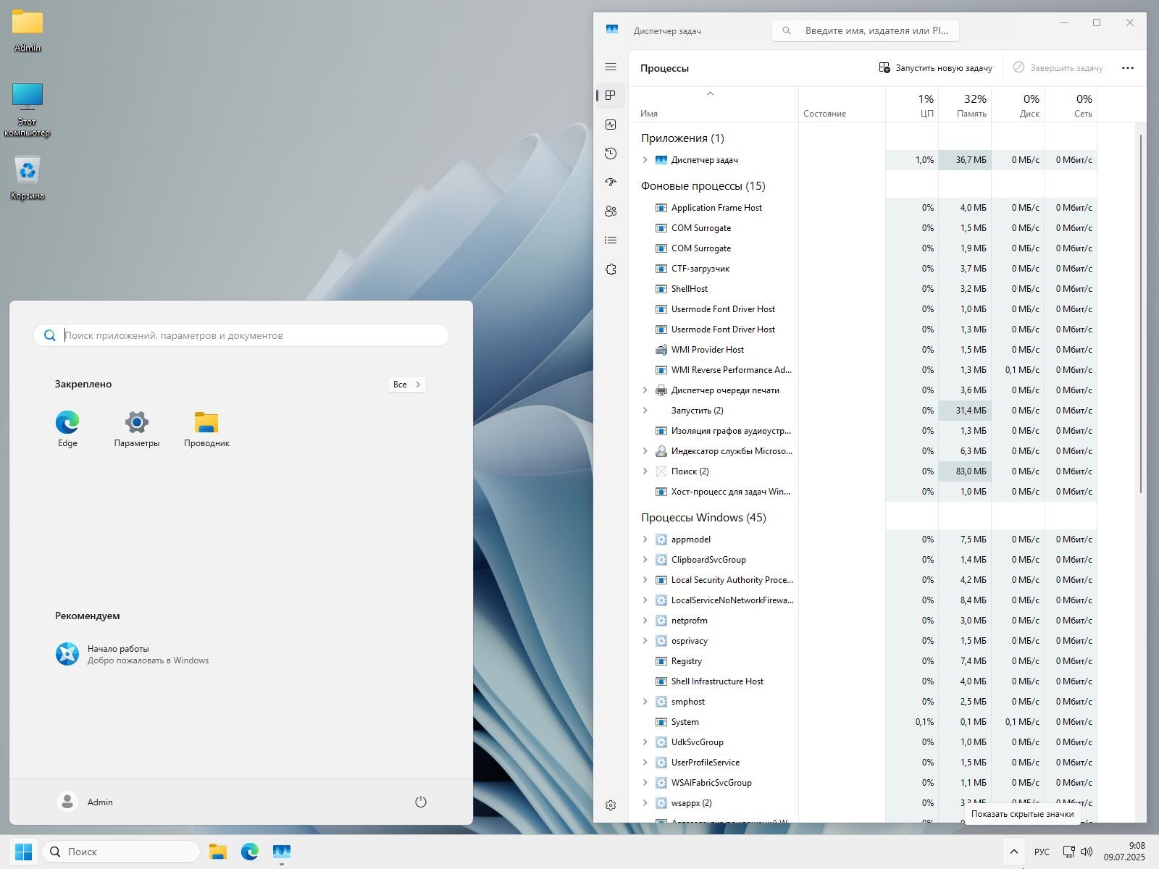The width and height of the screenshot is (1159, 869).
Task: Open Проводник from the pinned apps
Action: (x=206, y=429)
